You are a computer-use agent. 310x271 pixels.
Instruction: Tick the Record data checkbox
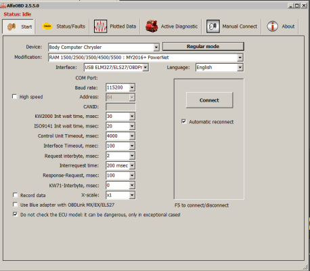click(15, 195)
